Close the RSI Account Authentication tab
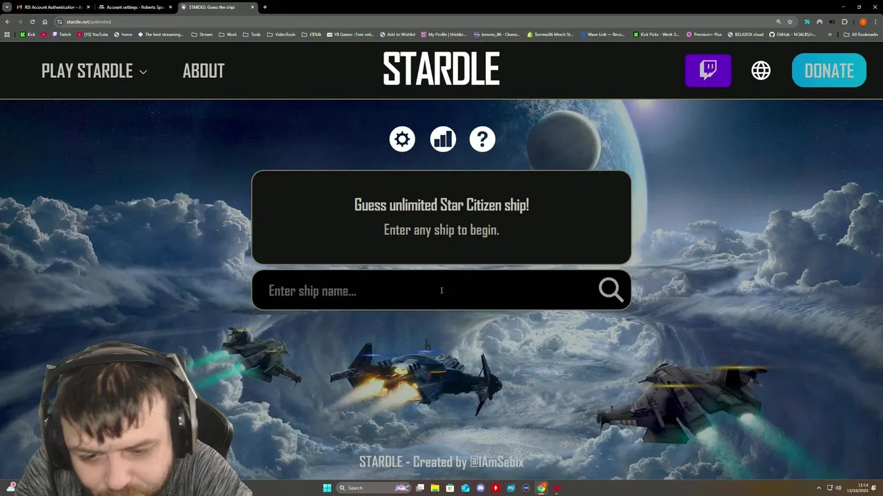This screenshot has width=883, height=496. (x=88, y=7)
